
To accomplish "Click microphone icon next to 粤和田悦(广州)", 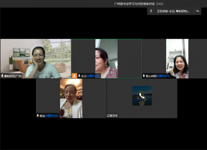I will click(2, 76).
